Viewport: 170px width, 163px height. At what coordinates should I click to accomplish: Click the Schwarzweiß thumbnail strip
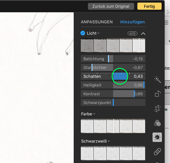[113, 153]
